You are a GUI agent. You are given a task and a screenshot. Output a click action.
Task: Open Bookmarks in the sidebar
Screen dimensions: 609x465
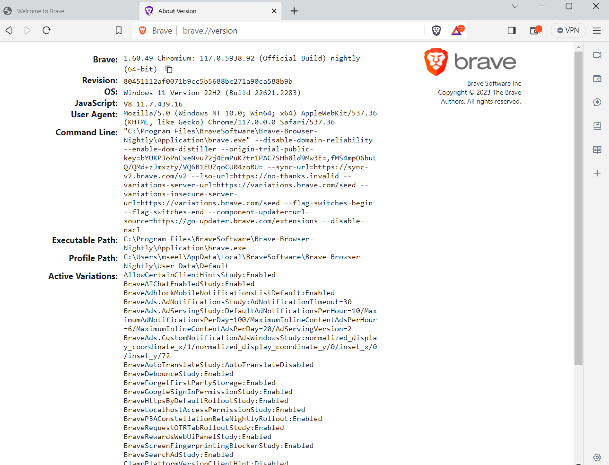[x=597, y=125]
